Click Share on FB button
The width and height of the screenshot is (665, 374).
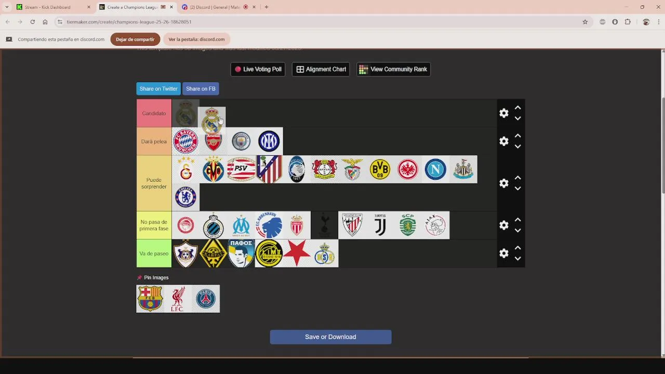[201, 89]
